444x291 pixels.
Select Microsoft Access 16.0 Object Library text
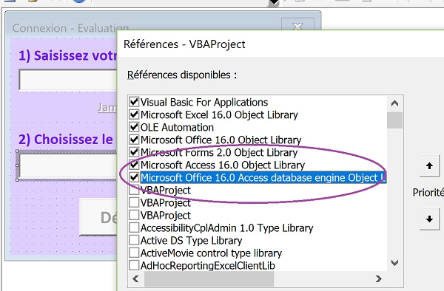(223, 165)
